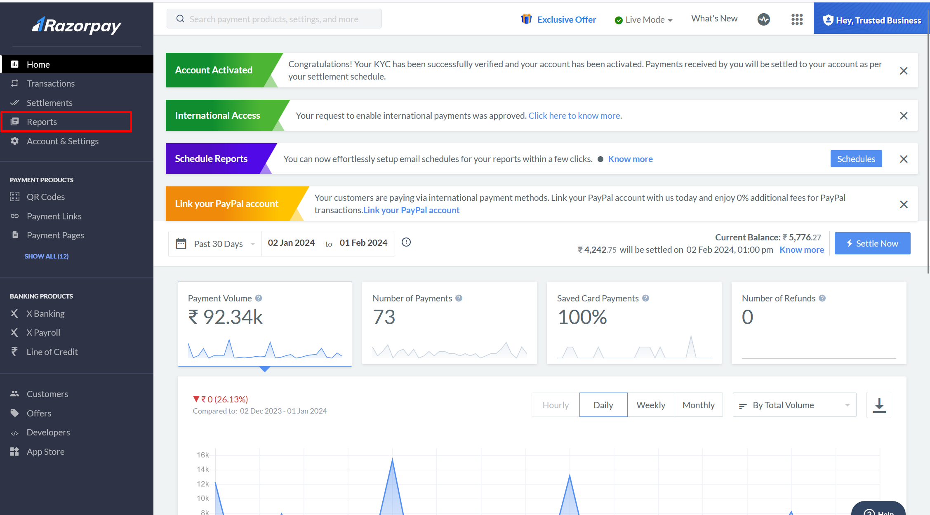This screenshot has height=515, width=930.
Task: Go to Settlements in sidebar
Action: pos(49,103)
